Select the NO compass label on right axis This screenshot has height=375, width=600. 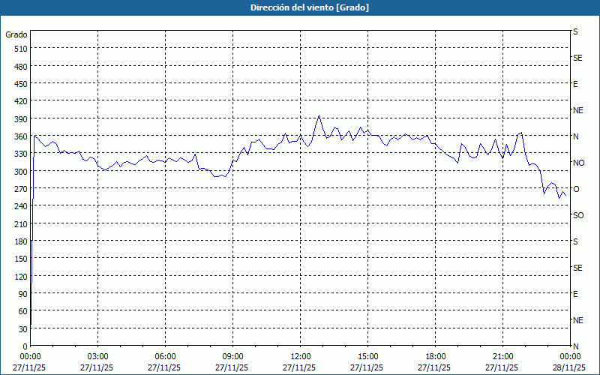point(578,163)
